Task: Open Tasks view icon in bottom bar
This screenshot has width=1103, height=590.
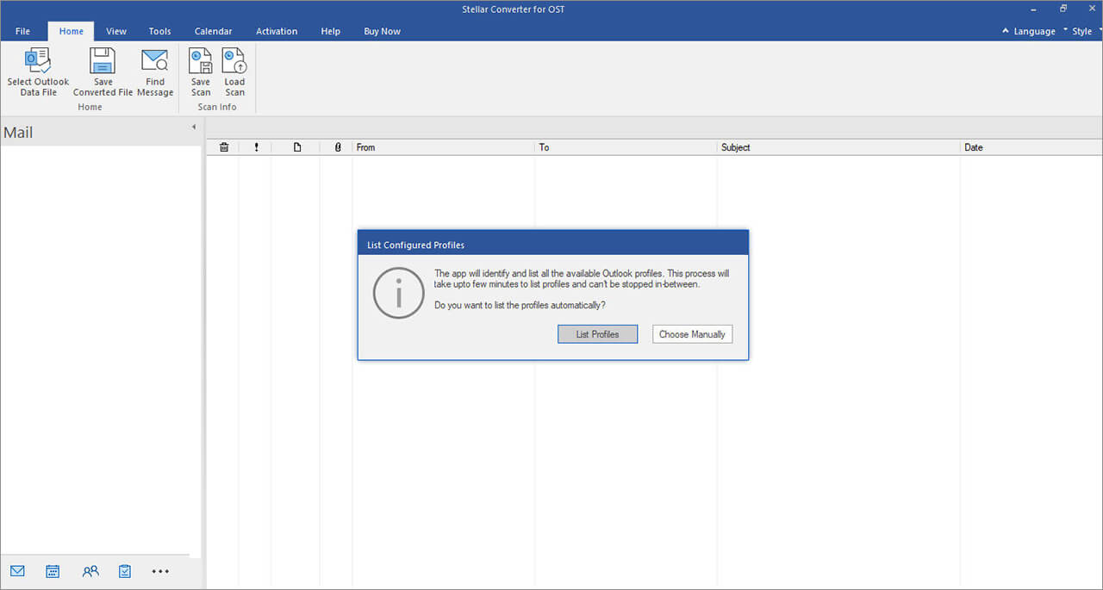Action: click(x=125, y=570)
